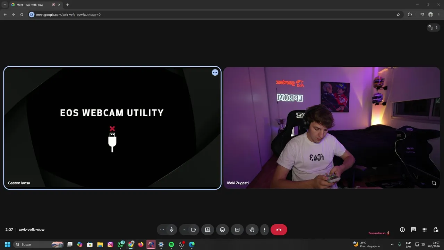
Task: Open the chat with everyone panel
Action: 413,230
